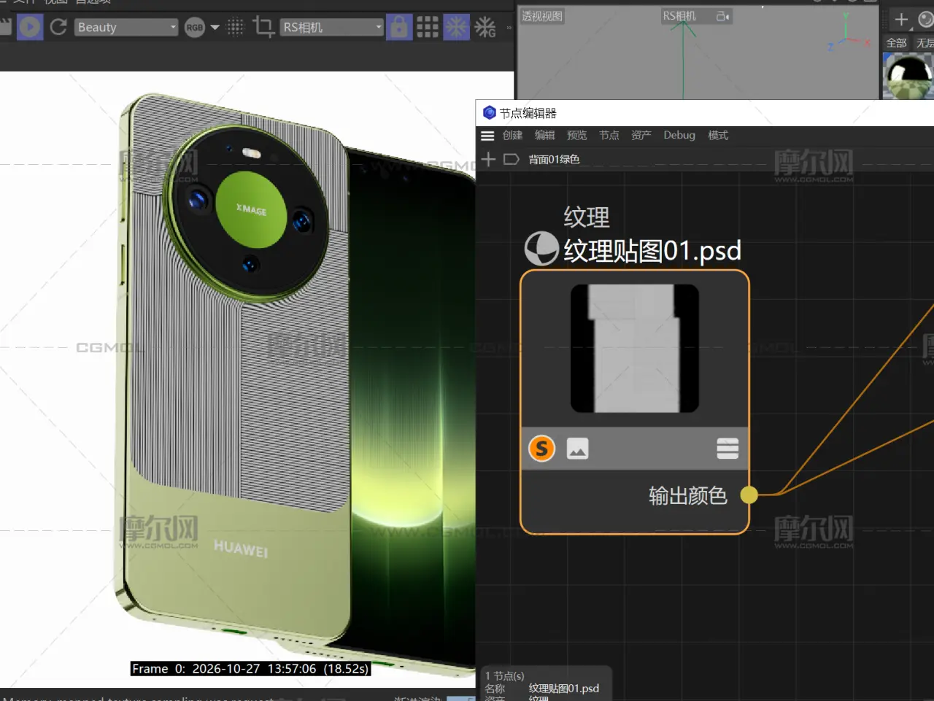Open the Beauty AOV dropdown
Image resolution: width=934 pixels, height=701 pixels.
[x=127, y=27]
